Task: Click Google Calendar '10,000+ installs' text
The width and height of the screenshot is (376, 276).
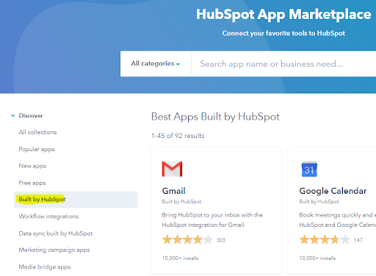Action: click(x=317, y=258)
